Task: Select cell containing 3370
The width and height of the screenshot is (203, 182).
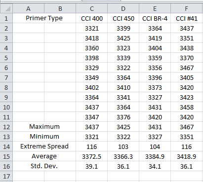Action: tap(186, 58)
